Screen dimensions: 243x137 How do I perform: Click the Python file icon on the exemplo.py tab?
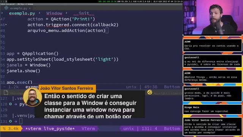coord(6,8)
